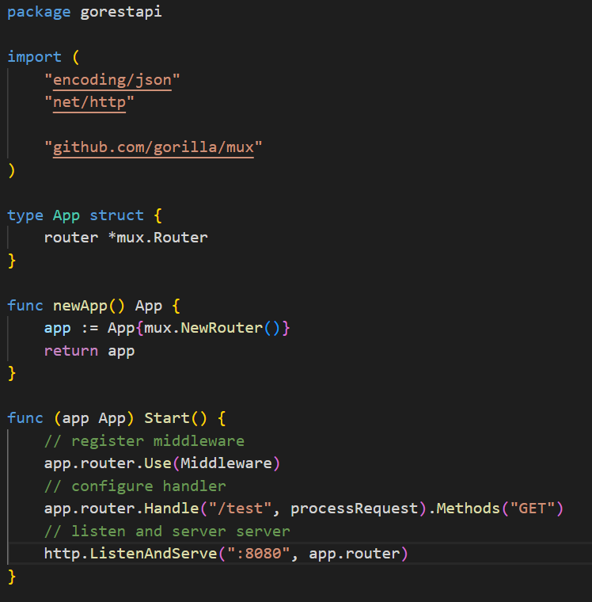Click the Middleware argument in Use call

tap(226, 463)
